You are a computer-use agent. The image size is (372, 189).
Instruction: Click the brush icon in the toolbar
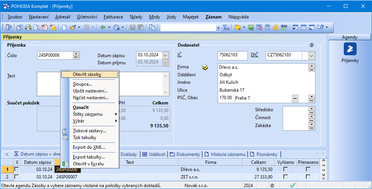(x=73, y=27)
